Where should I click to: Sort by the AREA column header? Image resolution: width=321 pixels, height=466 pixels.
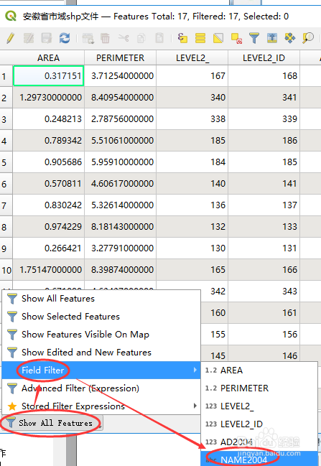tap(48, 57)
